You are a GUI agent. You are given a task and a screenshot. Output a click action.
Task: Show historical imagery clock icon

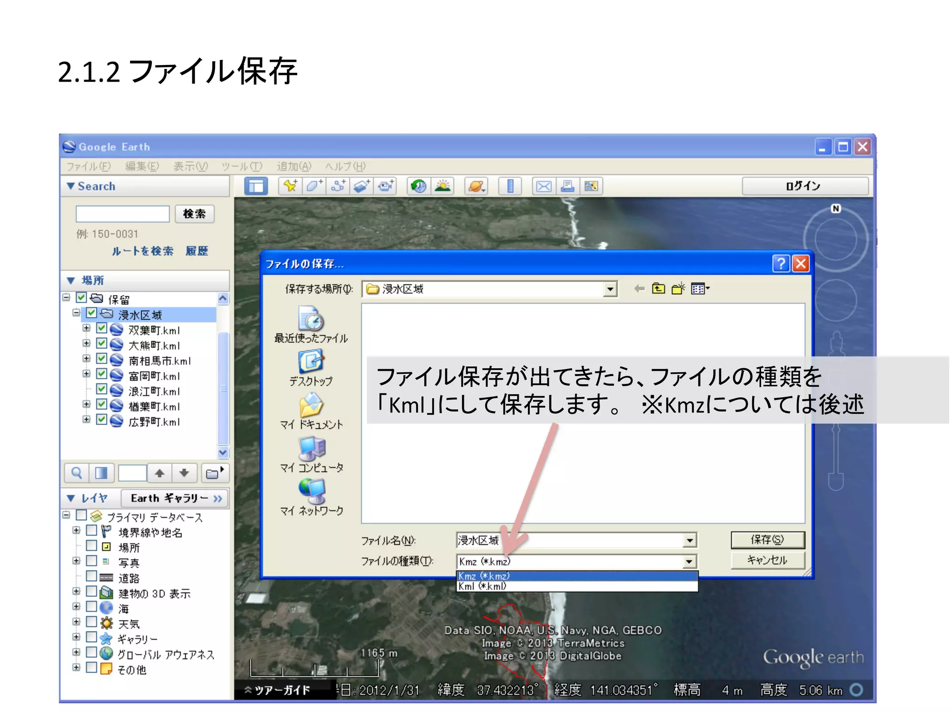[419, 187]
